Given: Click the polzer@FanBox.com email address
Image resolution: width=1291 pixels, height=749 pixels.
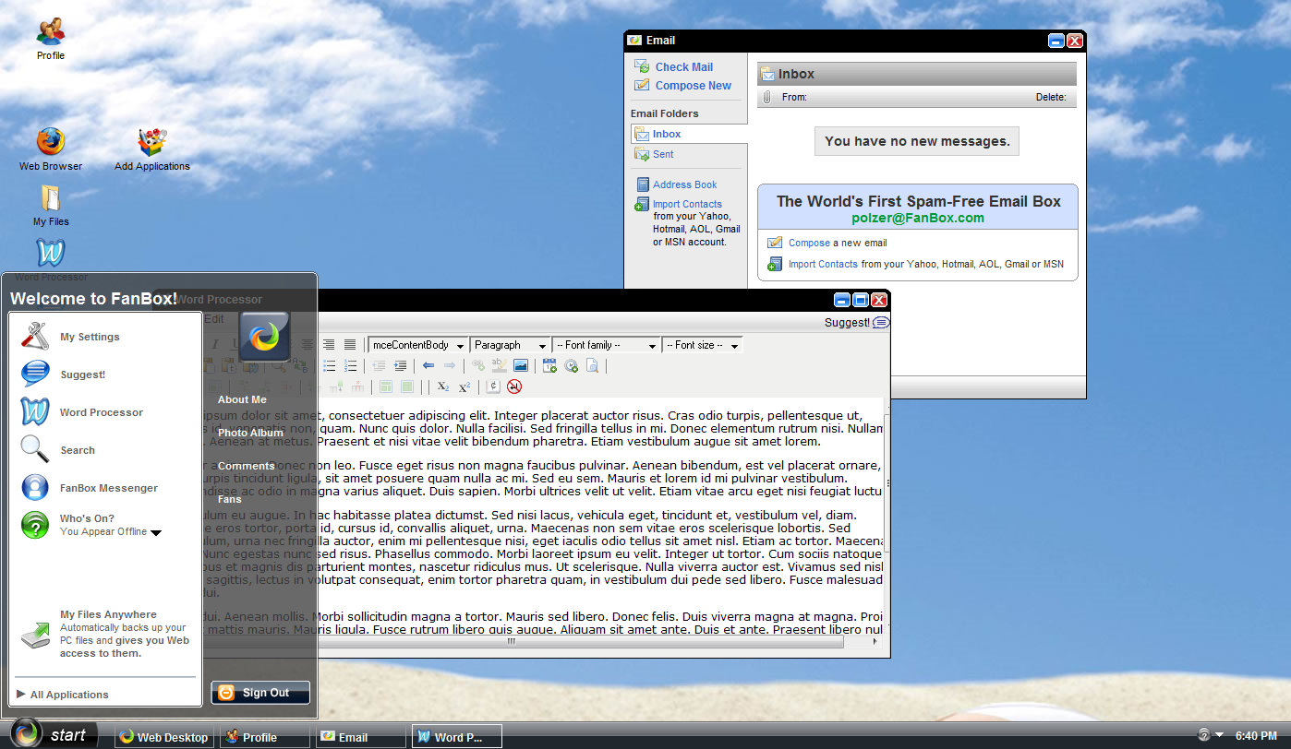Looking at the screenshot, I should point(917,219).
